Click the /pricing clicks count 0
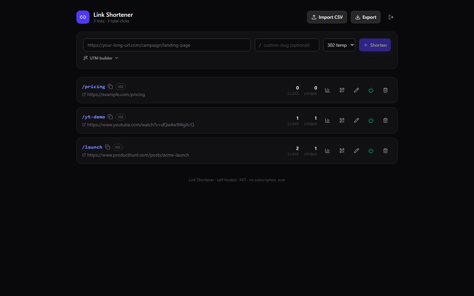474x296 pixels. (x=297, y=88)
